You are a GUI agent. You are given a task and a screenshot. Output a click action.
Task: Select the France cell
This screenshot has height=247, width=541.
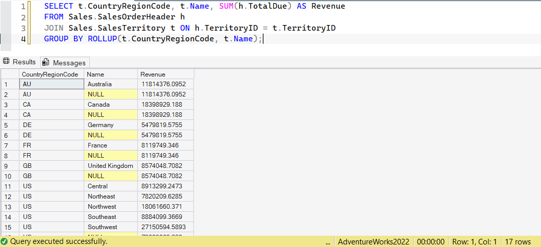coord(111,145)
